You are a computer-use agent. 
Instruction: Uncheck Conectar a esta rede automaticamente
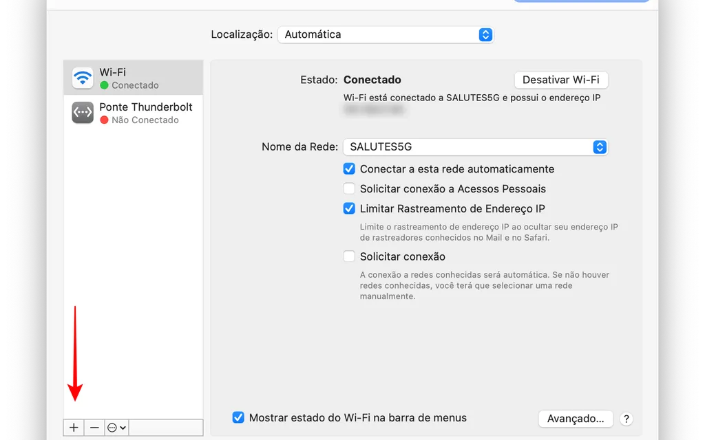[349, 169]
